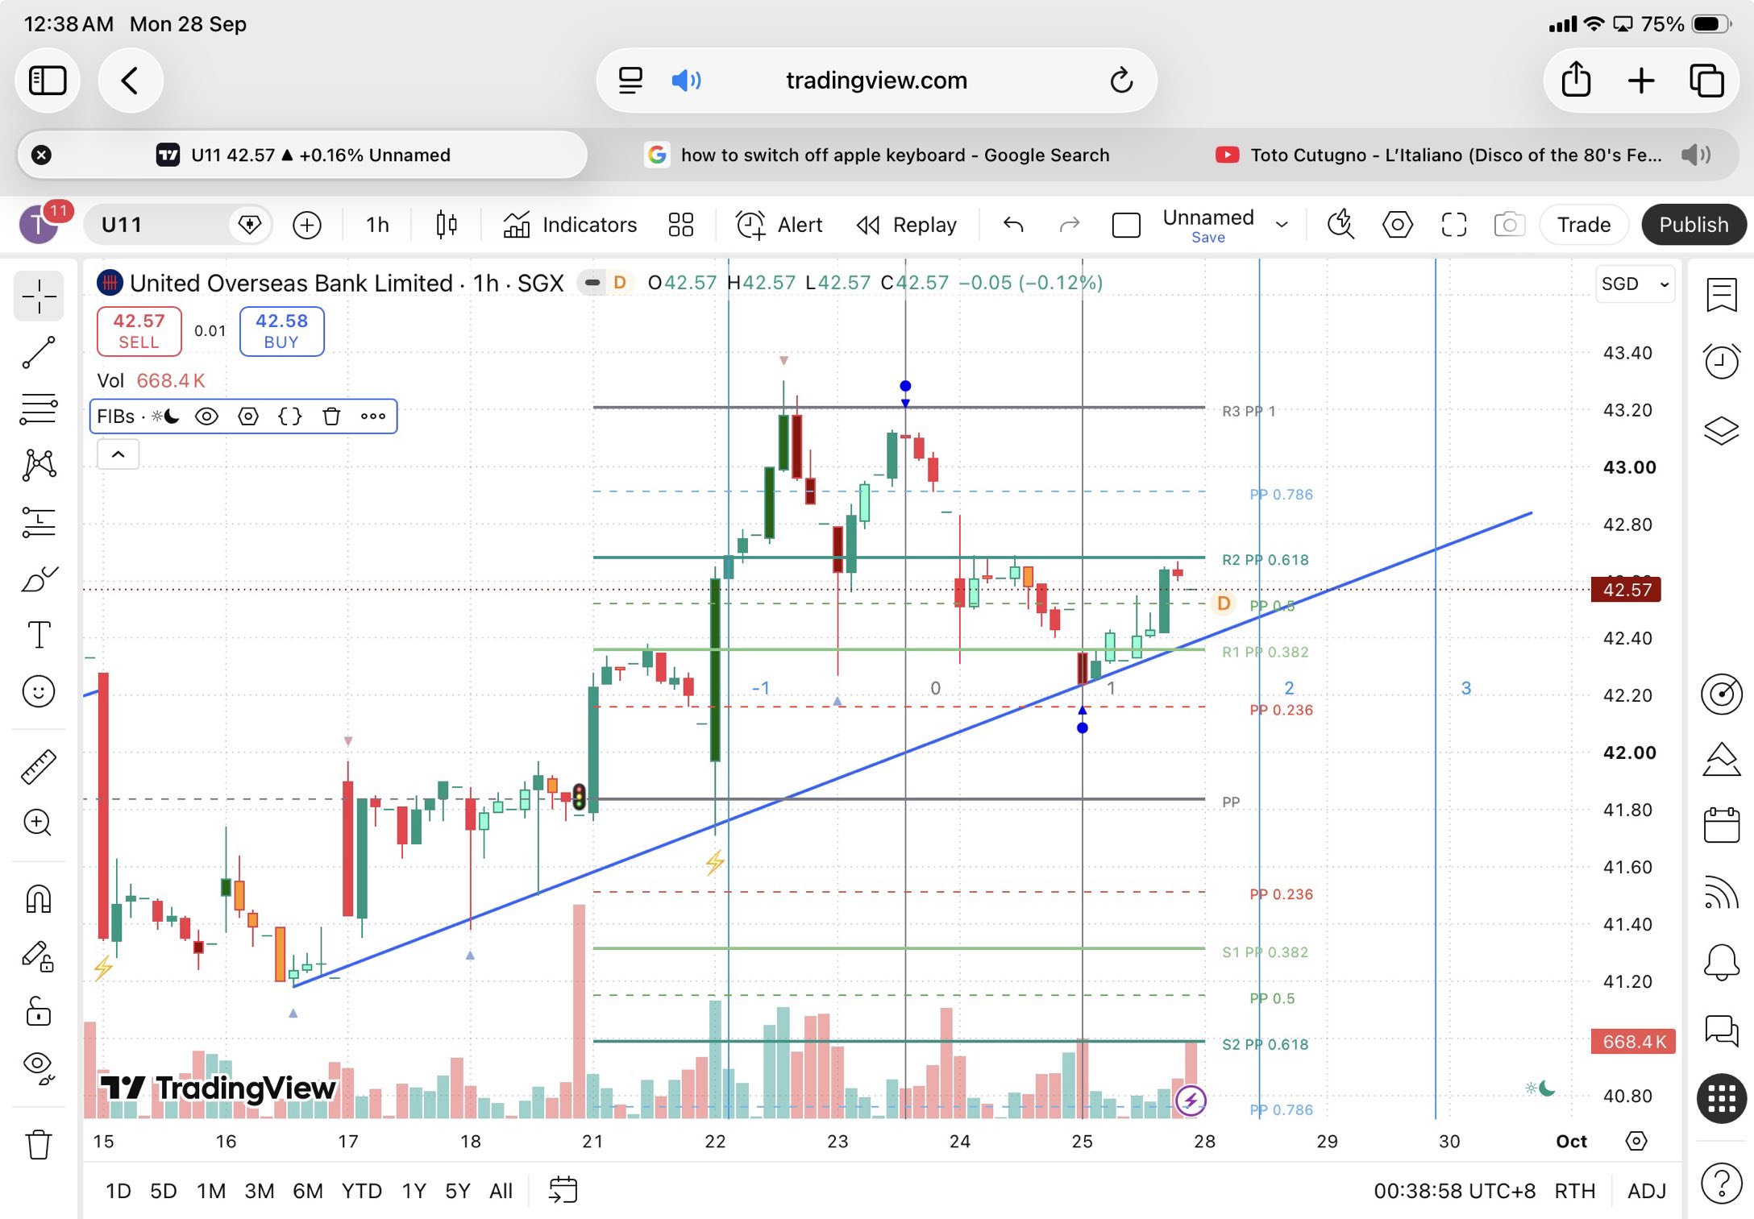Open FIBs indicator settings
1754x1219 pixels.
click(248, 417)
